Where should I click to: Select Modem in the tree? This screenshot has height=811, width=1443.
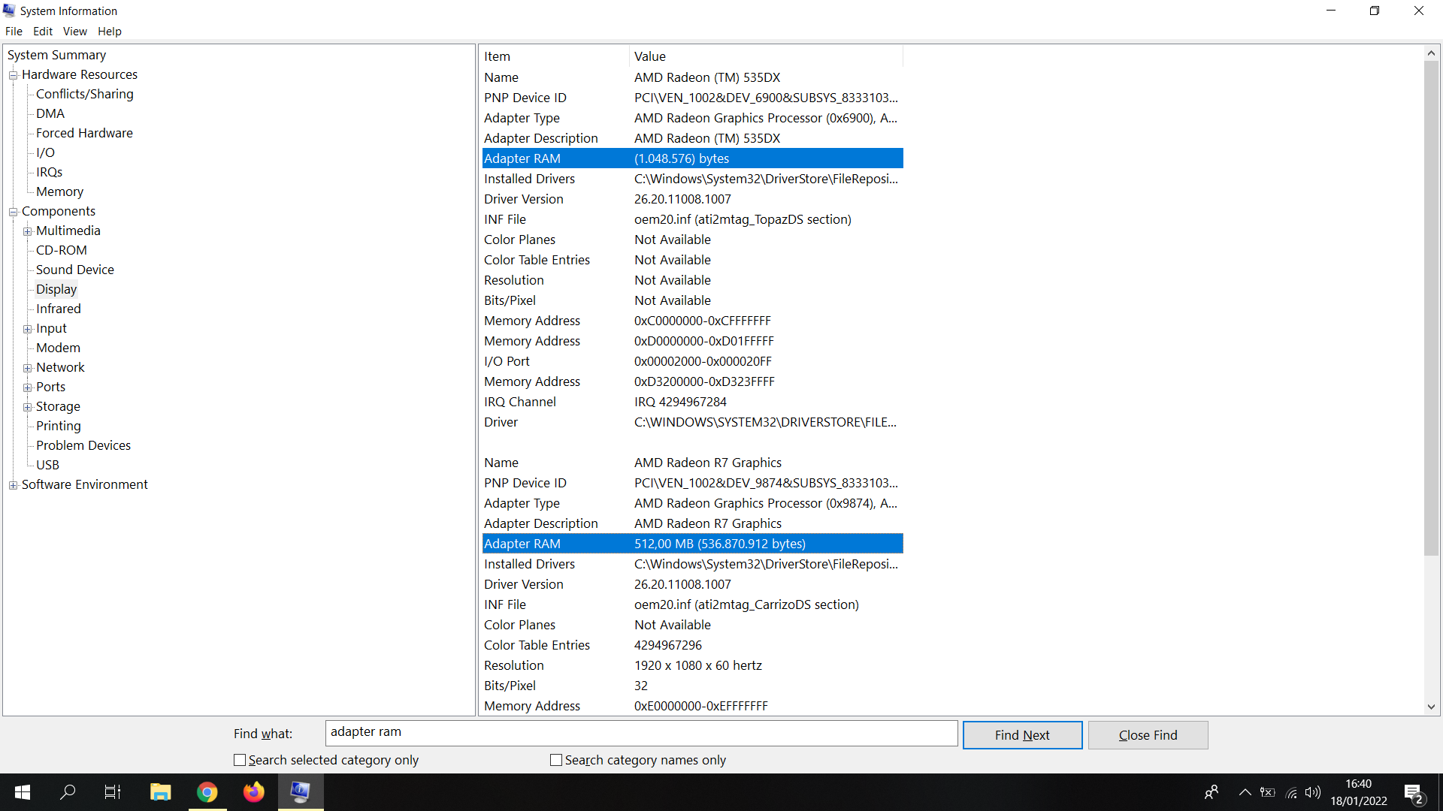point(58,348)
